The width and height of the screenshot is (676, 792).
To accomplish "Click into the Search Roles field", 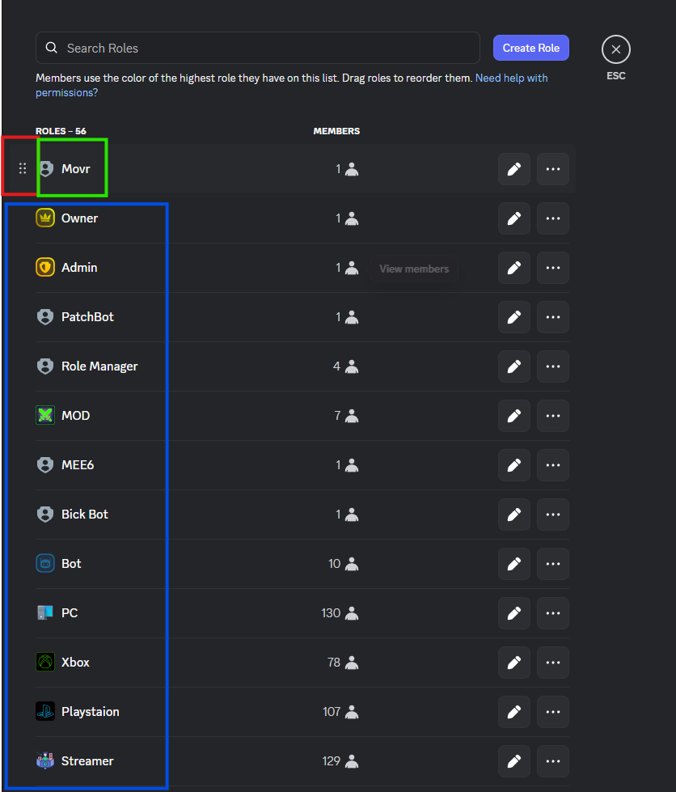I will (x=257, y=48).
